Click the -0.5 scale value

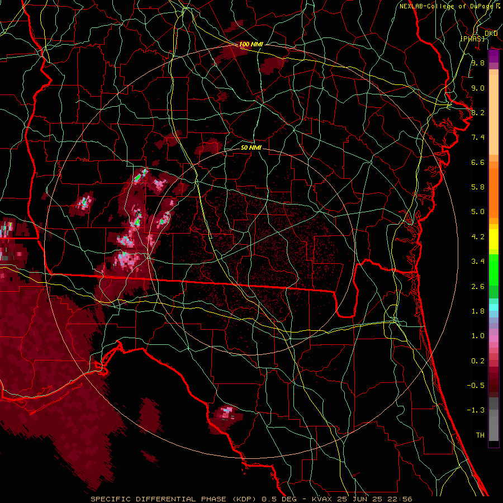(476, 386)
